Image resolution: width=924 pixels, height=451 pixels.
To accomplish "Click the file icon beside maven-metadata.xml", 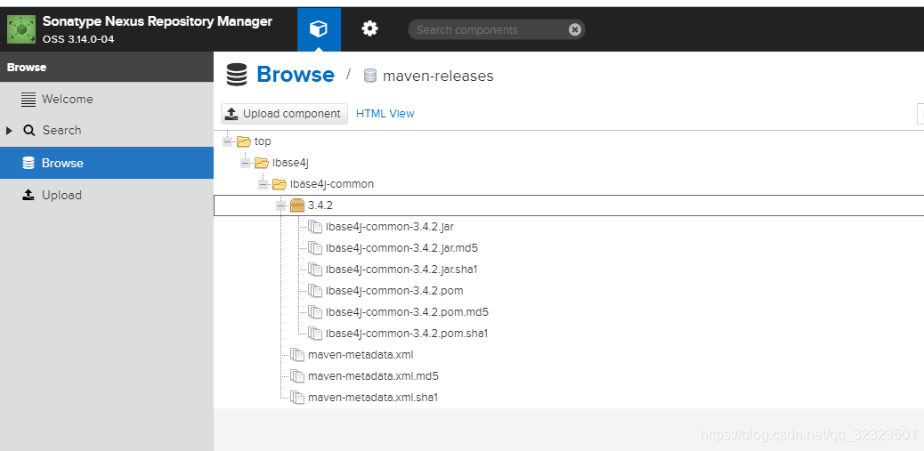I will coord(297,355).
